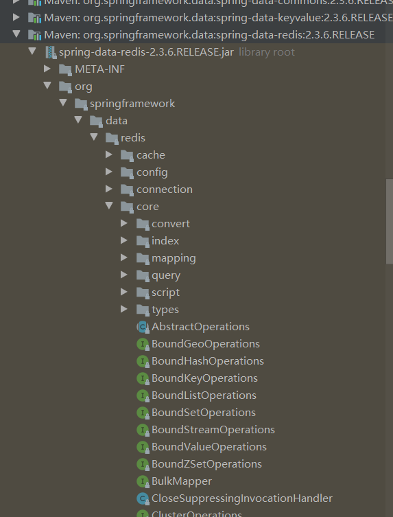Collapse the org folder arrow
This screenshot has height=517, width=393.
pyautogui.click(x=47, y=86)
